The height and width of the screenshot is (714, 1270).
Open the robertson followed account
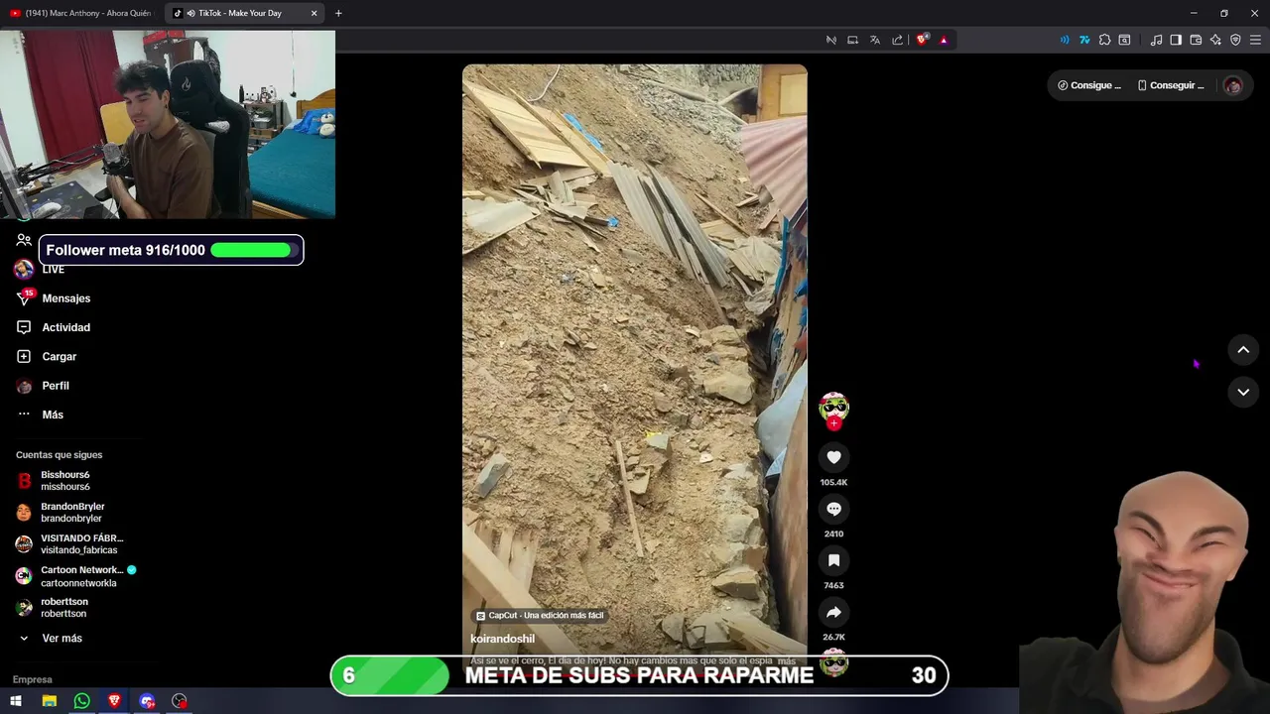[x=64, y=608]
